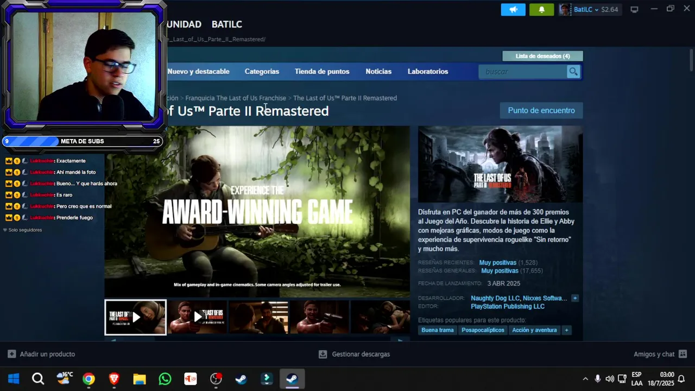Launch Brave browser from taskbar
Screen dimensions: 695x391
[x=114, y=379]
